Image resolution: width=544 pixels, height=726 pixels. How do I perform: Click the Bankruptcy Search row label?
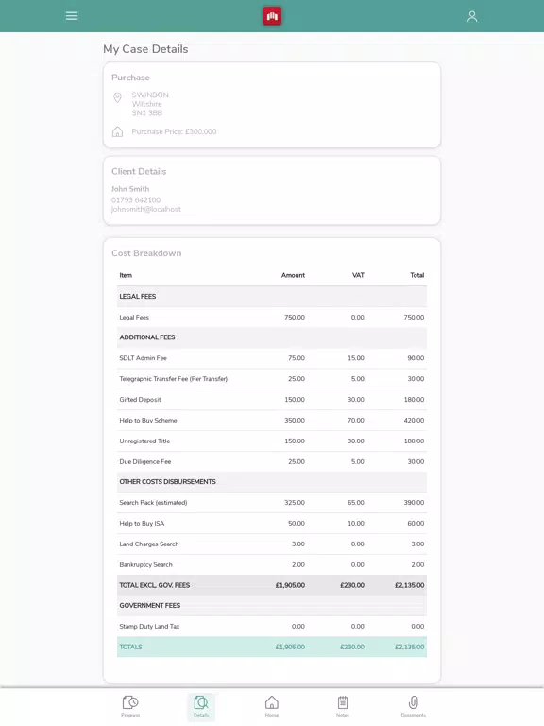click(145, 565)
